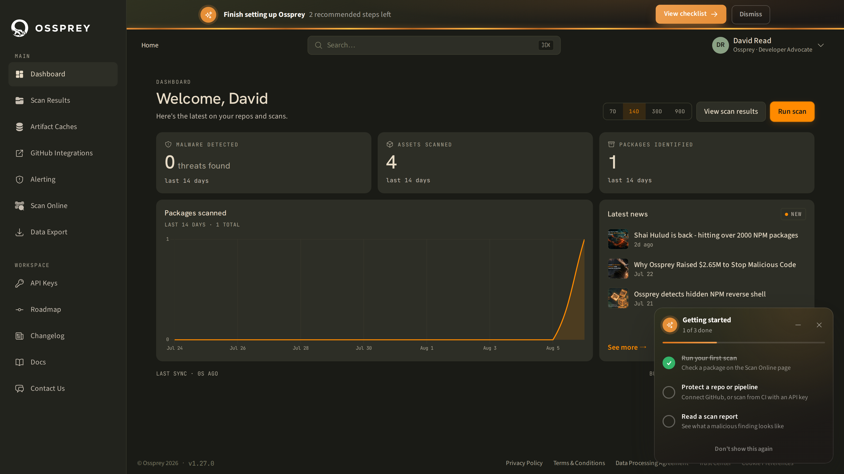Click the Artifact Caches database icon
Image resolution: width=844 pixels, height=474 pixels.
20,127
